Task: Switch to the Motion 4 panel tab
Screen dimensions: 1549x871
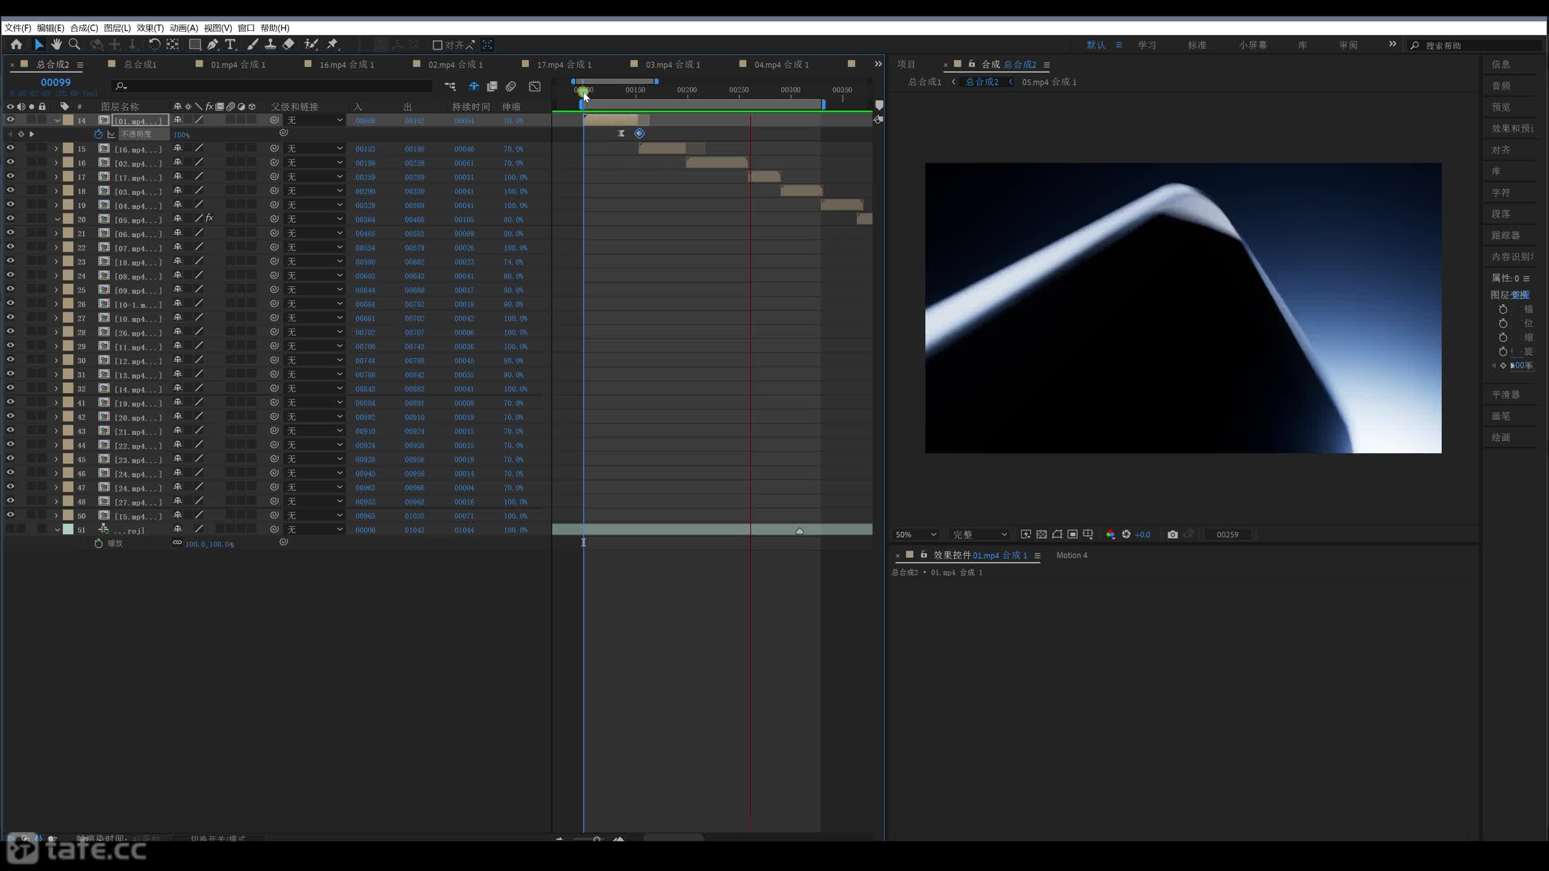Action: point(1072,555)
